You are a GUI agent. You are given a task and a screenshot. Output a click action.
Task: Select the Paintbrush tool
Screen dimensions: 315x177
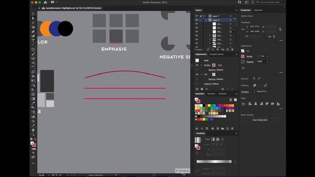click(33, 54)
